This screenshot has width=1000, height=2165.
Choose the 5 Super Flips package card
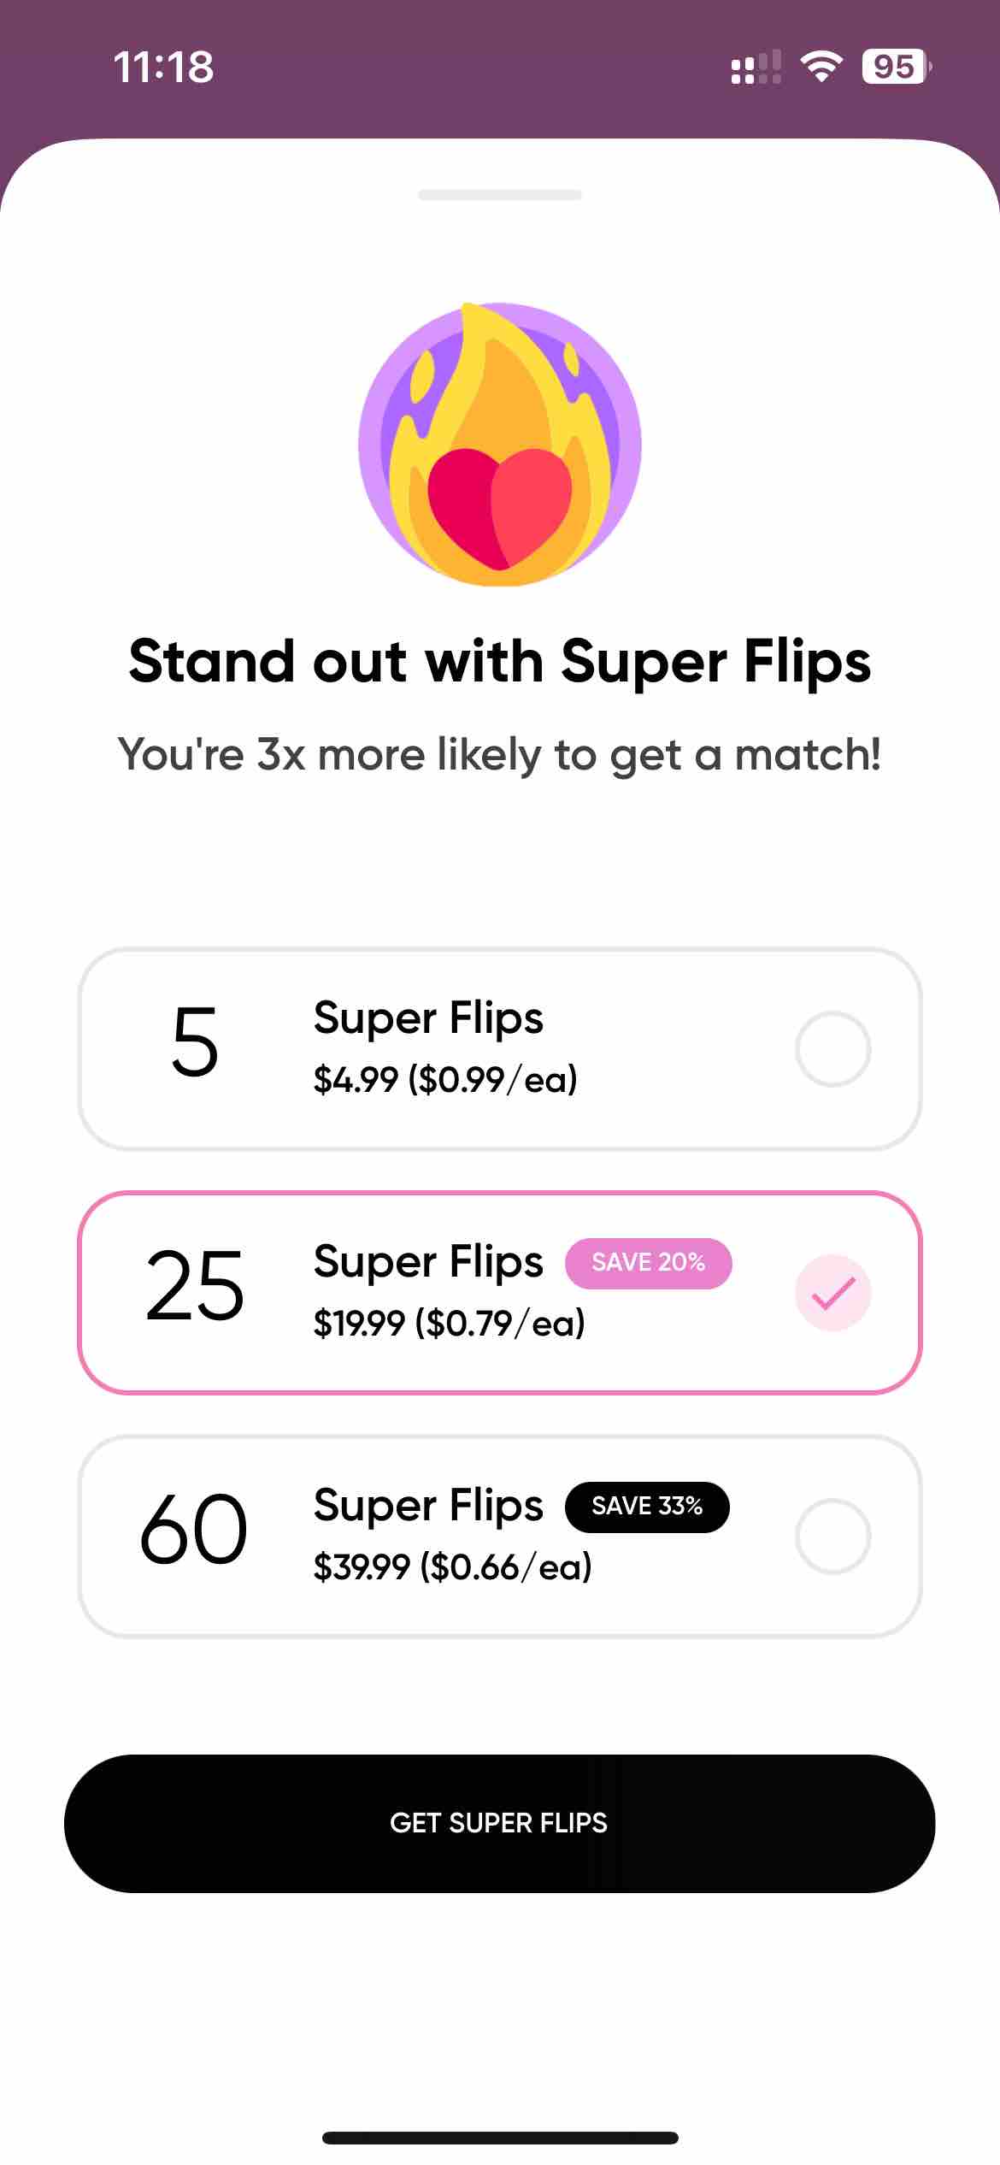pos(500,1049)
